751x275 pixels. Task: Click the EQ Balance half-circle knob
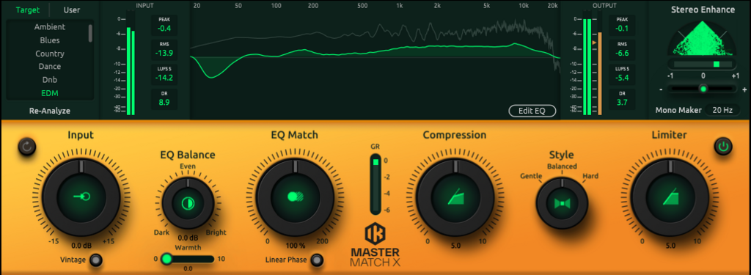187,203
